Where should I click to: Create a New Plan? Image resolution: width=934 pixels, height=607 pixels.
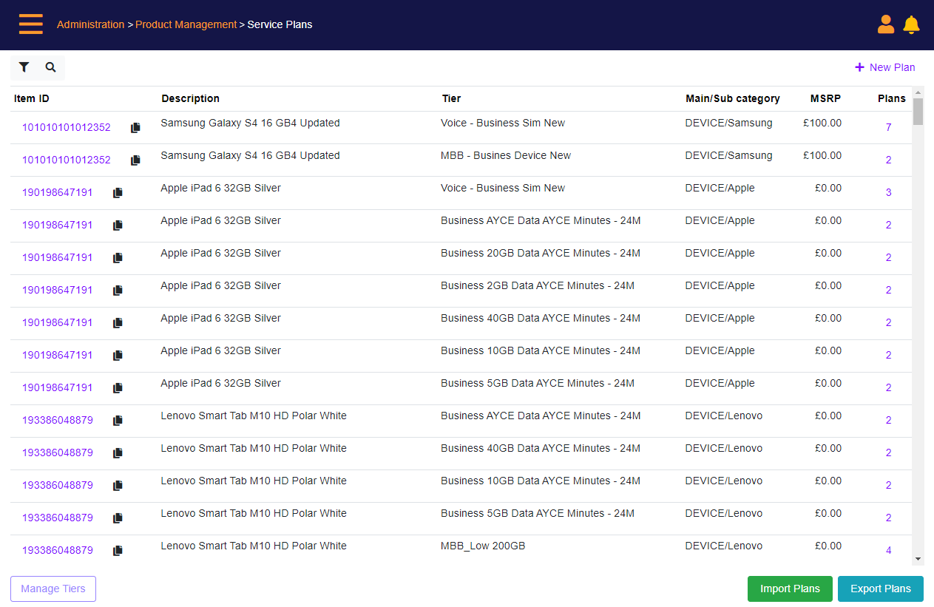(x=885, y=67)
